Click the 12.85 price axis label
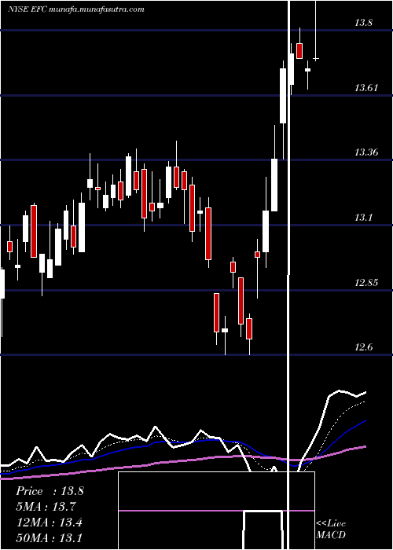 coord(366,282)
